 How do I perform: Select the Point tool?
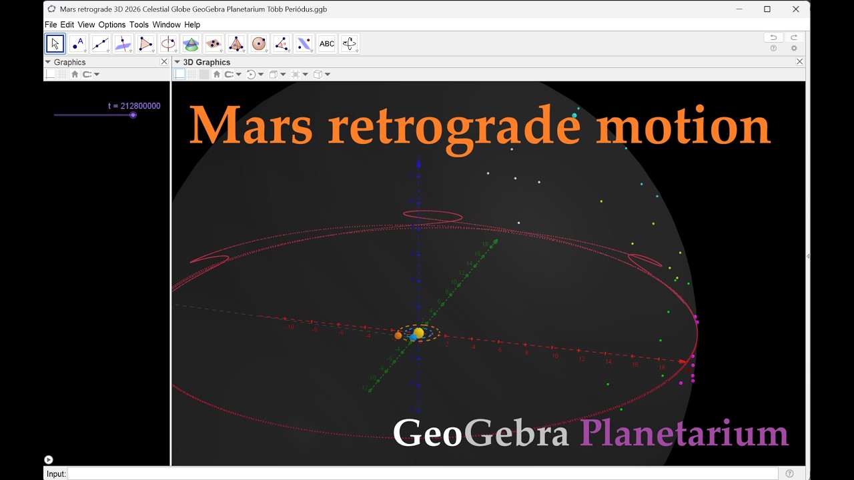78,44
